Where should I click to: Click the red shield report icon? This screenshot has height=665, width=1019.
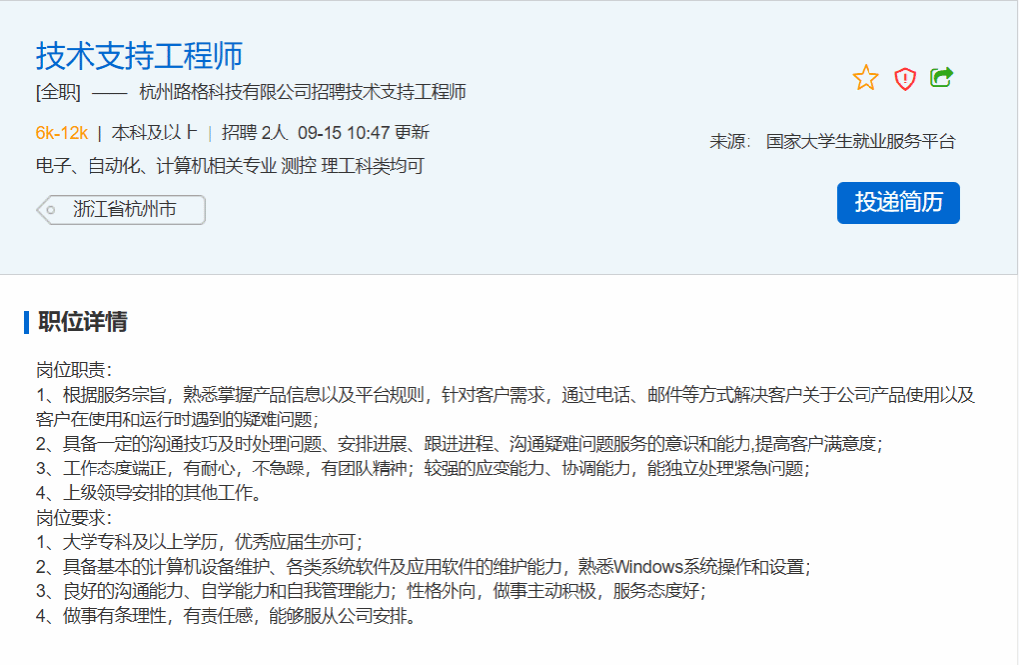click(905, 79)
